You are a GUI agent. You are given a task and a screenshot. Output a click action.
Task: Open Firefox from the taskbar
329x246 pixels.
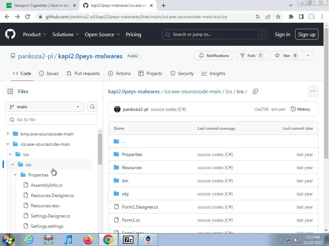(x=88, y=240)
